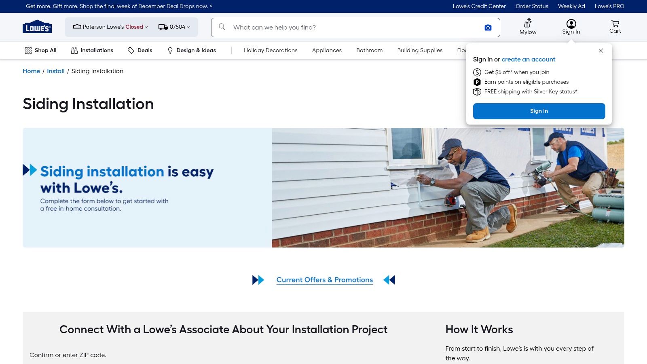
Task: Select Holiday Decorations in the navigation
Action: (270, 50)
